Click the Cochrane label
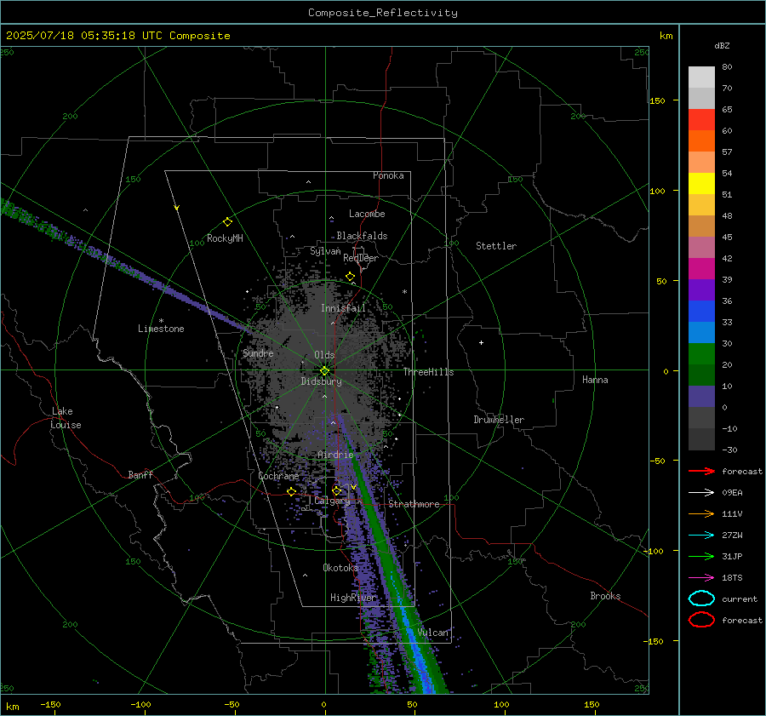 278,476
